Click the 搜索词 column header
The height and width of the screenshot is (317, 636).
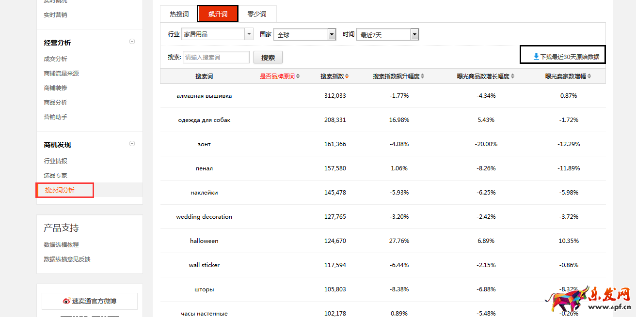pos(204,76)
